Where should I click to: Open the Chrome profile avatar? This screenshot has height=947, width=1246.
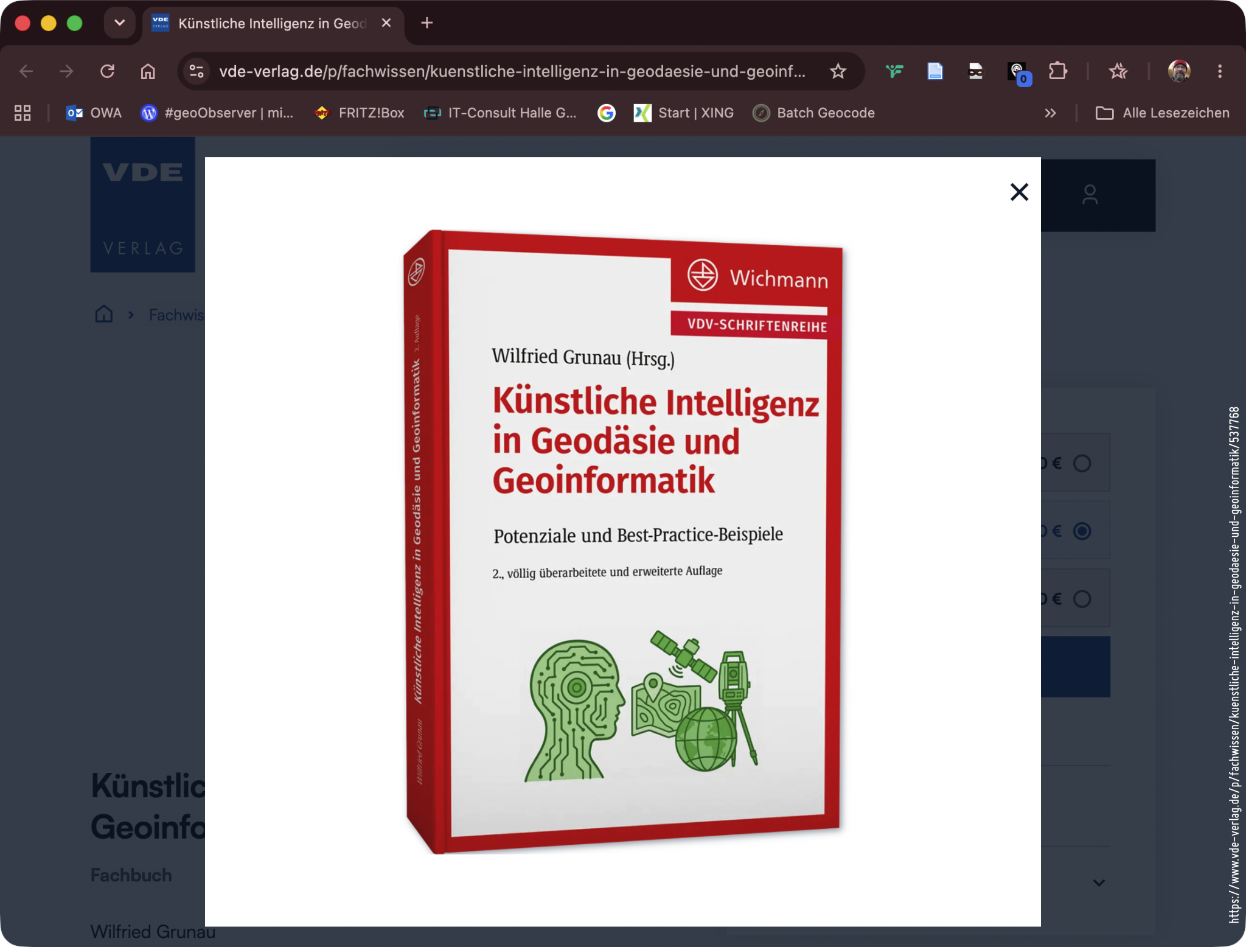click(1178, 71)
